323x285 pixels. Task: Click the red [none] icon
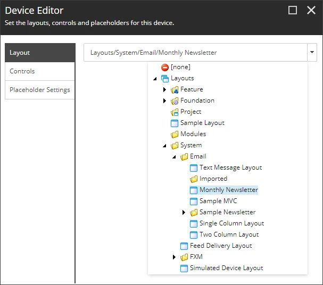(165, 67)
